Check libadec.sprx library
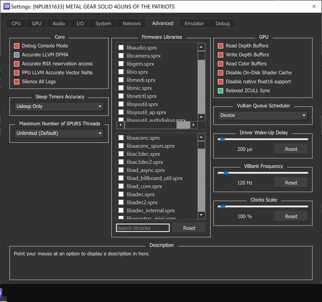The width and height of the screenshot is (322, 302). click(x=121, y=194)
